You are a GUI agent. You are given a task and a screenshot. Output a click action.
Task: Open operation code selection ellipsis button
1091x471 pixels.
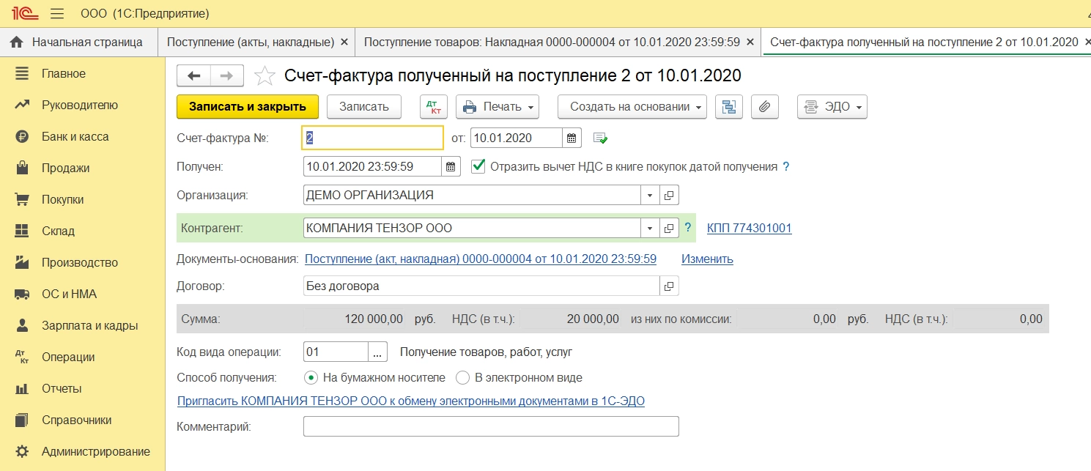coord(377,352)
